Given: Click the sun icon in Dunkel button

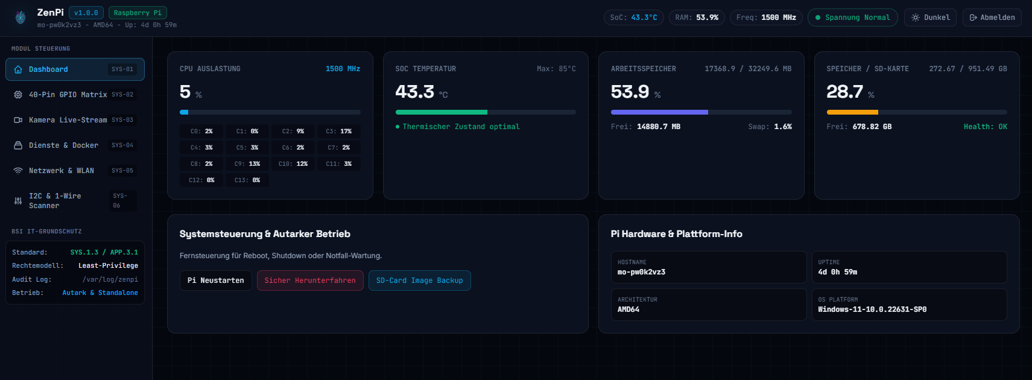Looking at the screenshot, I should pos(916,17).
